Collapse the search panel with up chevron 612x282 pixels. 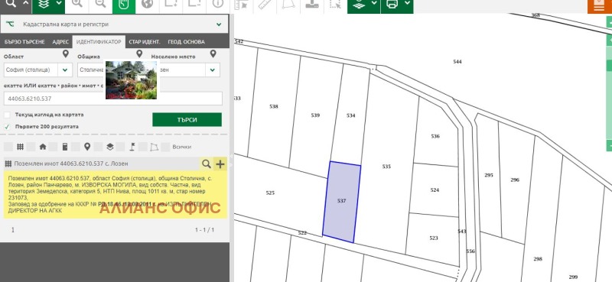(x=26, y=4)
